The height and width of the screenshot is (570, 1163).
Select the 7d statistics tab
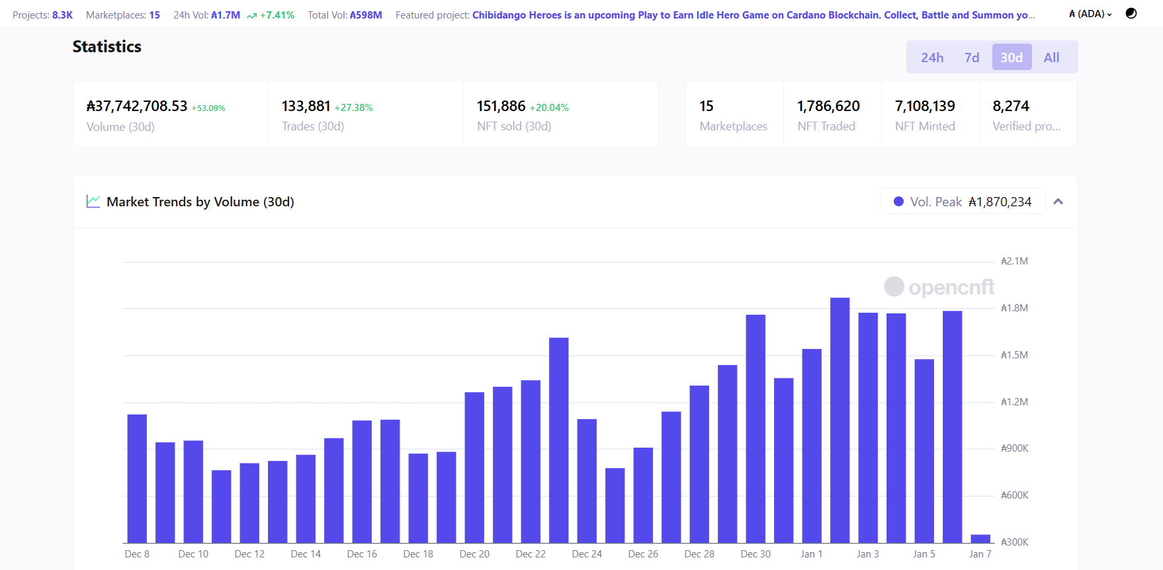[972, 58]
